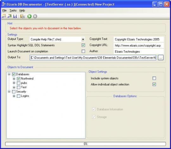
Task: Open the Output Type dropdown arrow
Action: point(83,39)
